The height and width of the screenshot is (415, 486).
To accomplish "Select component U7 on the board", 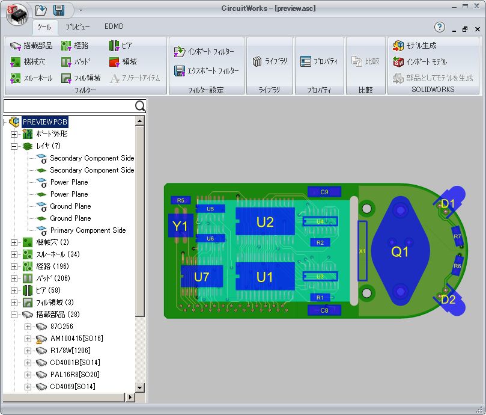I will tap(202, 276).
